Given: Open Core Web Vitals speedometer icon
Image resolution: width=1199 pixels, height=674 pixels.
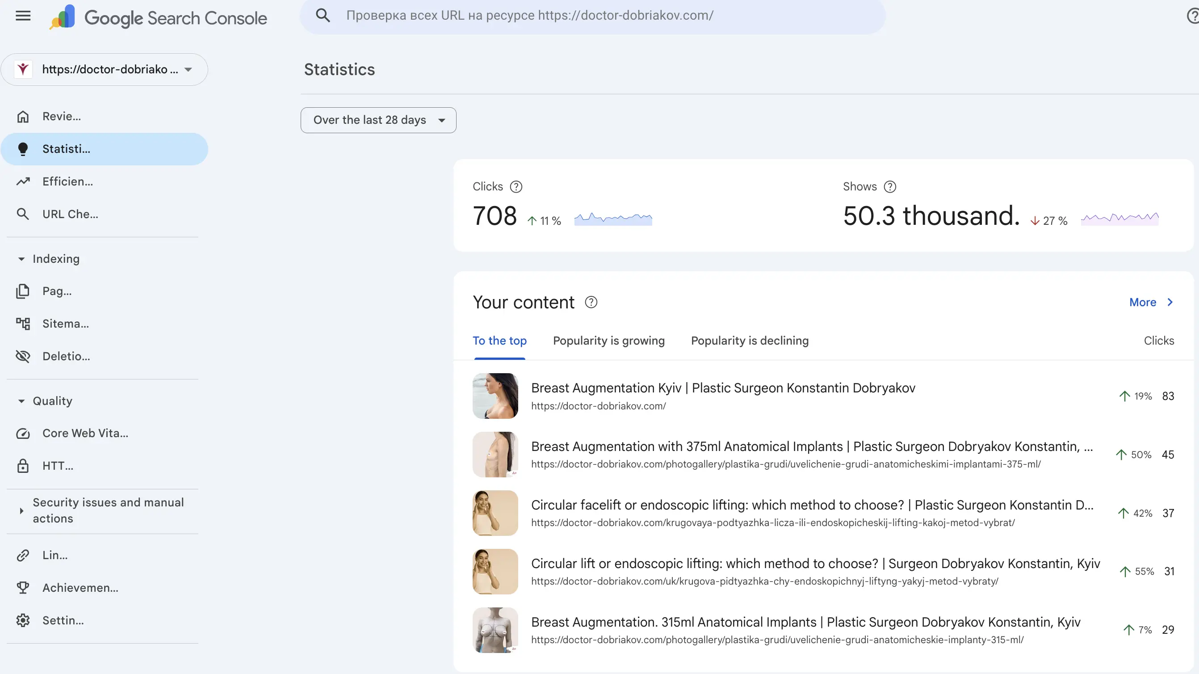Looking at the screenshot, I should pyautogui.click(x=23, y=433).
